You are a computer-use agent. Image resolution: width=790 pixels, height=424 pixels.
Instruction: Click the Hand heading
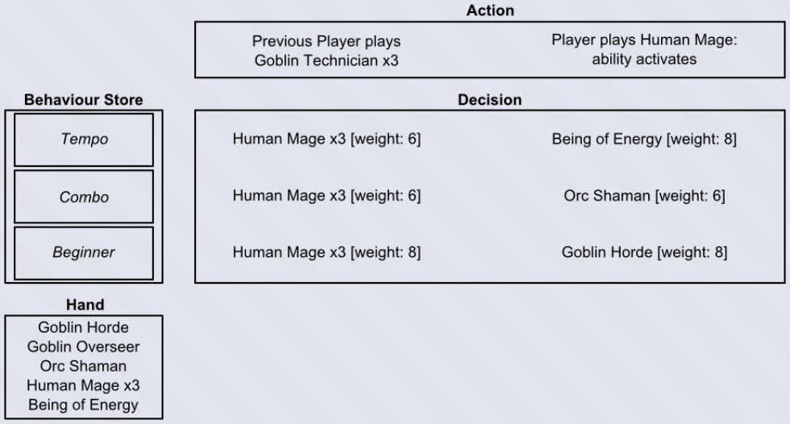tap(85, 305)
